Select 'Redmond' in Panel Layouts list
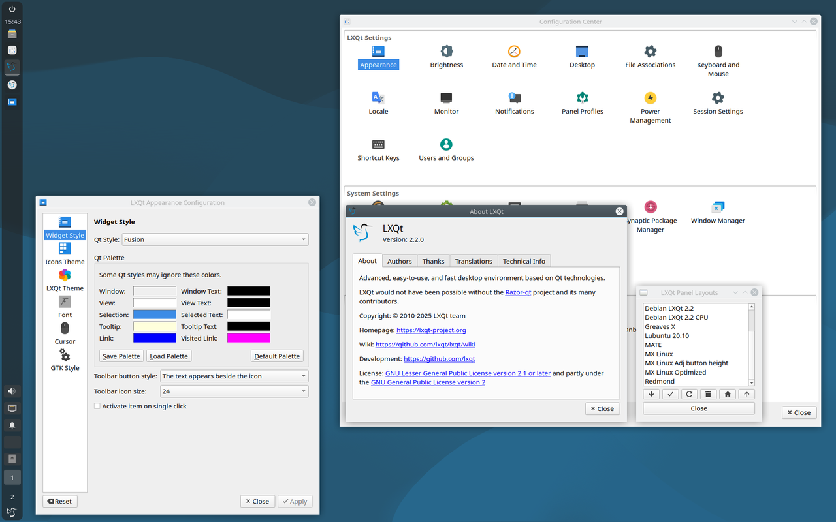836x522 pixels. pyautogui.click(x=696, y=382)
